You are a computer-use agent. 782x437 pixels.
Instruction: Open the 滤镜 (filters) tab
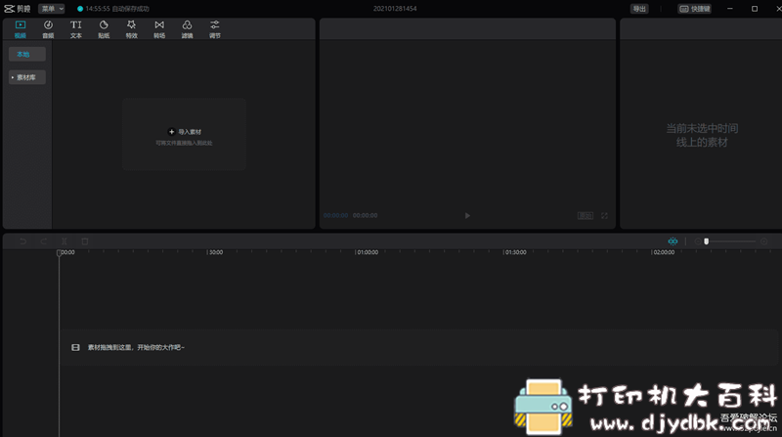[187, 29]
